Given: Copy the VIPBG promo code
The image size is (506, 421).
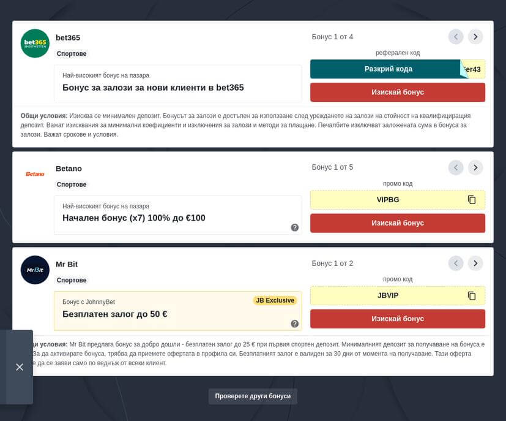Looking at the screenshot, I should pos(471,200).
